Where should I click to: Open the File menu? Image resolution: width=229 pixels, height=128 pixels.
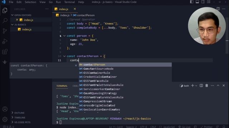pos(11,2)
